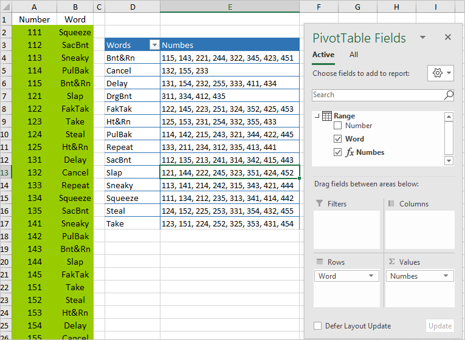The image size is (465, 340).
Task: Click the Slap pivot row label
Action: 133,172
